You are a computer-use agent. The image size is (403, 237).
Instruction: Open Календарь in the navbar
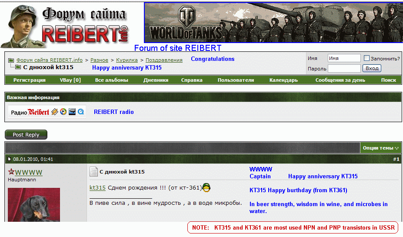[x=283, y=80]
